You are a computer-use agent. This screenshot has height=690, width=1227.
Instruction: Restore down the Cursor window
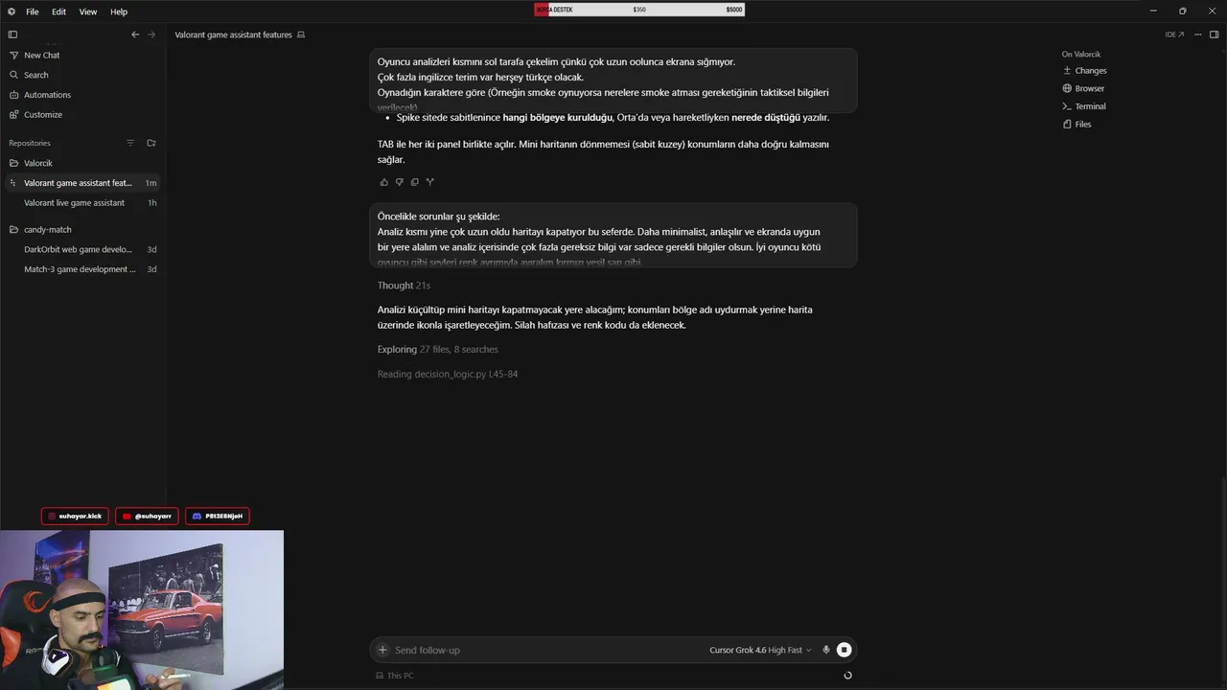tap(1183, 11)
